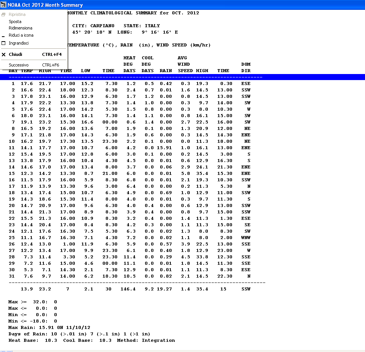365x352 pixels.
Task: Click the blue highlighted separator line
Action: 181,77
